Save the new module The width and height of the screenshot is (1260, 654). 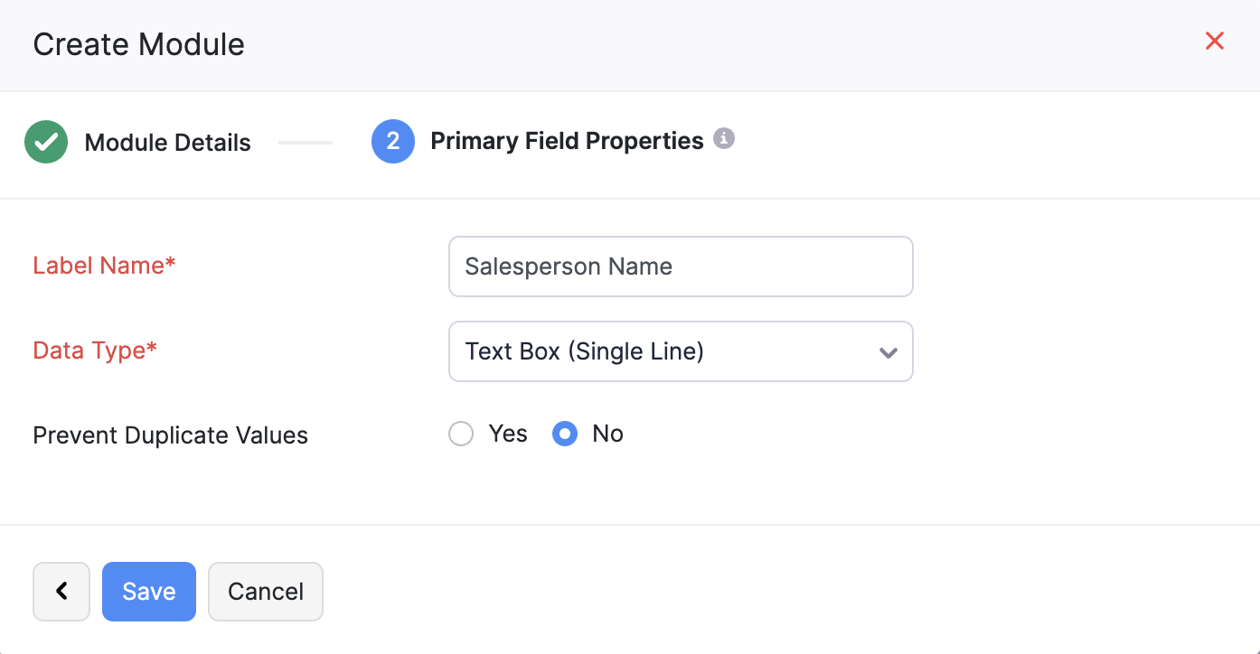(x=148, y=591)
